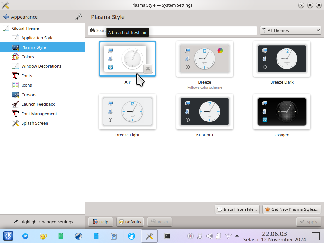Click the show desktop button
This screenshot has height=243, width=324.
(316, 236)
